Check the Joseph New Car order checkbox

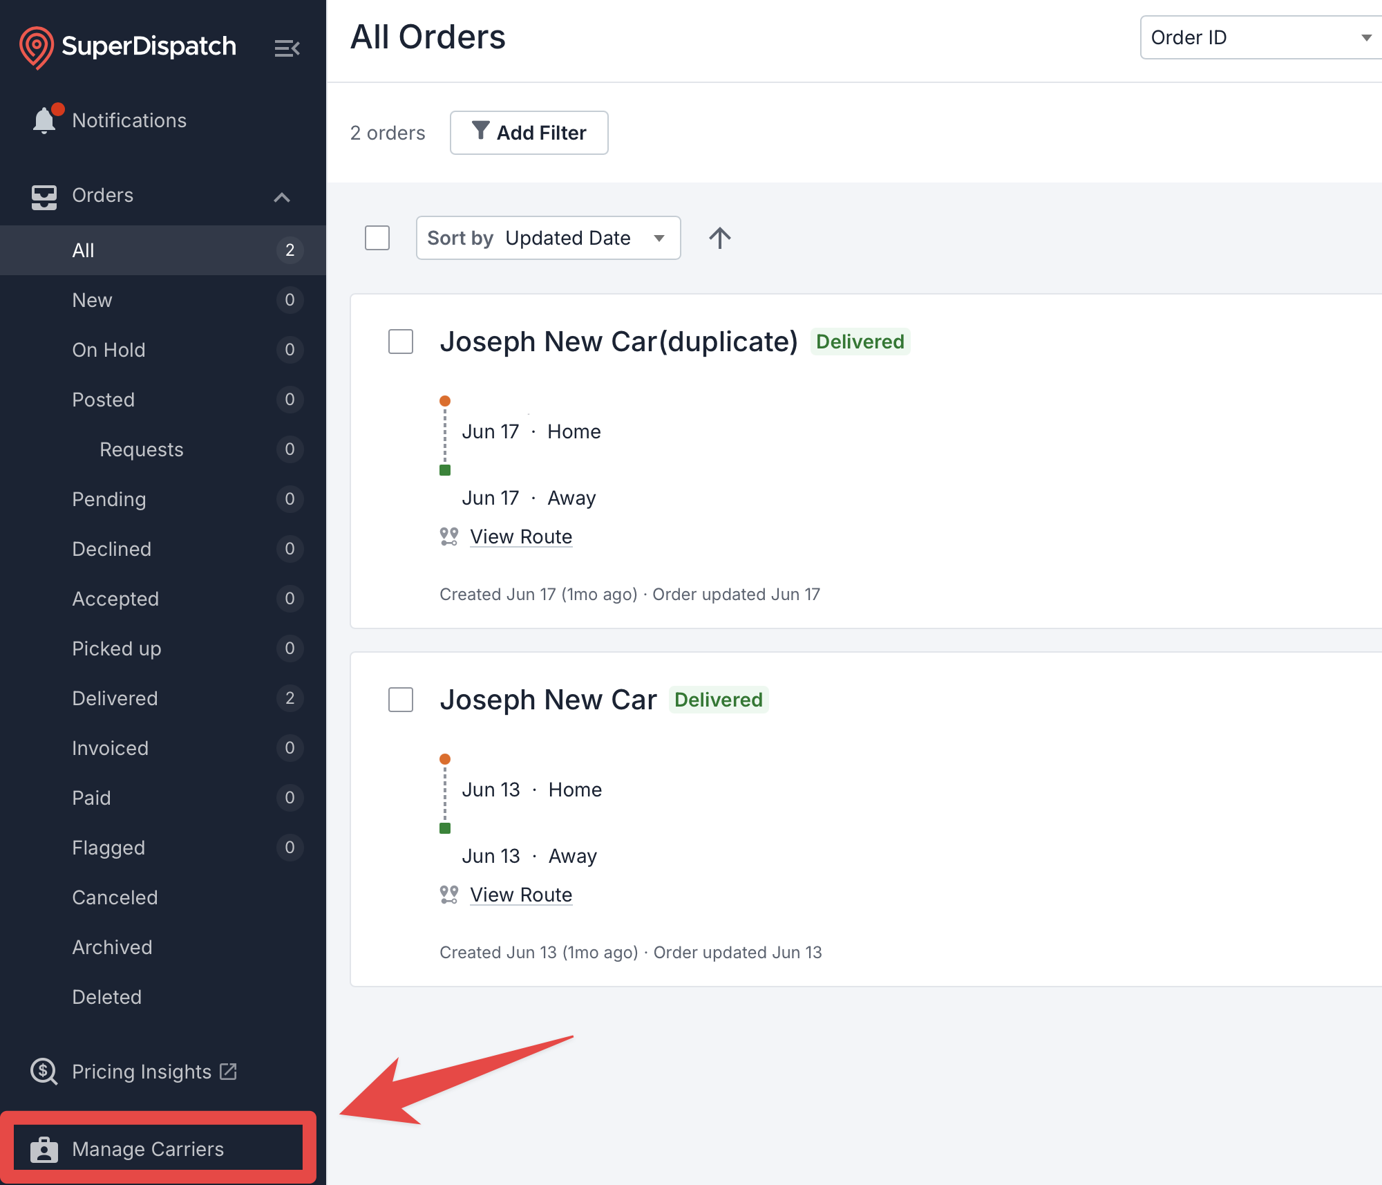point(400,700)
